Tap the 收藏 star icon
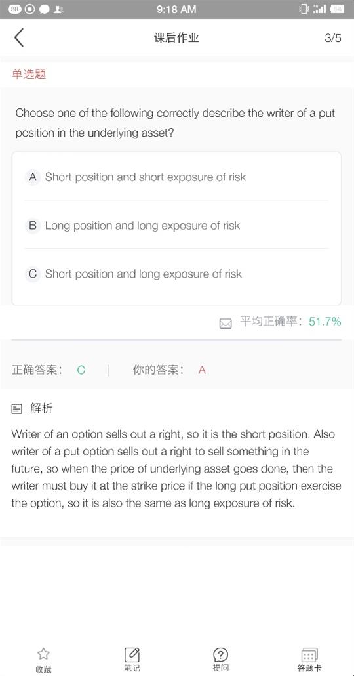Image resolution: width=354 pixels, height=676 pixels. click(43, 654)
